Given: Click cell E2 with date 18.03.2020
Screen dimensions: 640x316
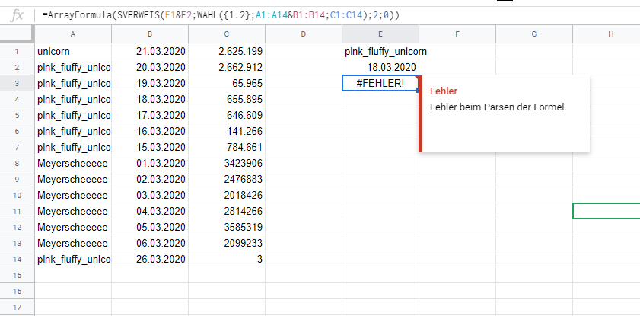Looking at the screenshot, I should click(x=380, y=67).
